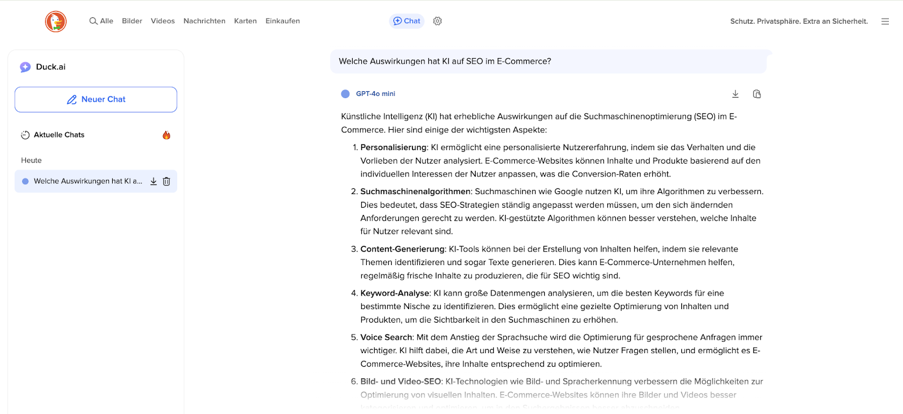Image resolution: width=903 pixels, height=414 pixels.
Task: Click the 'Aktuelle Chats' label
Action: pos(59,135)
